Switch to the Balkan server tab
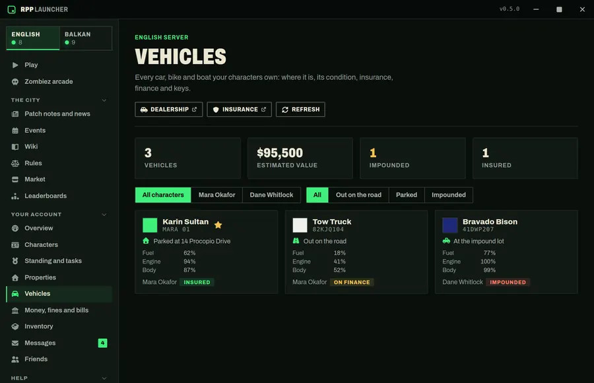Screen dimensions: 594x383 [x=86, y=38]
